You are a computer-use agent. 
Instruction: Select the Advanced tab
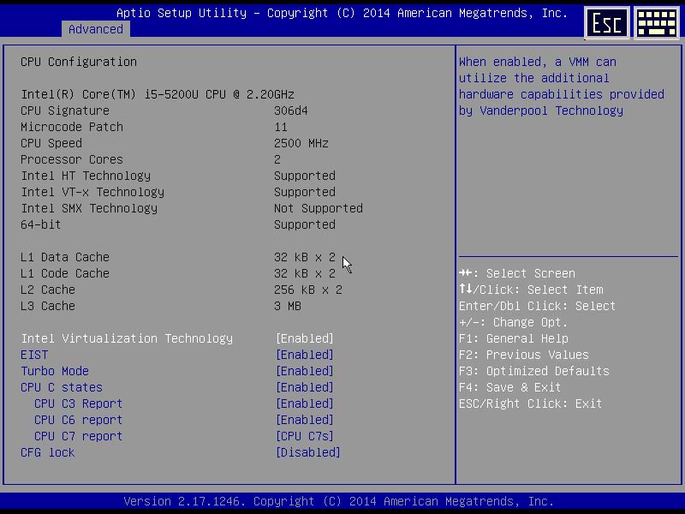[96, 29]
